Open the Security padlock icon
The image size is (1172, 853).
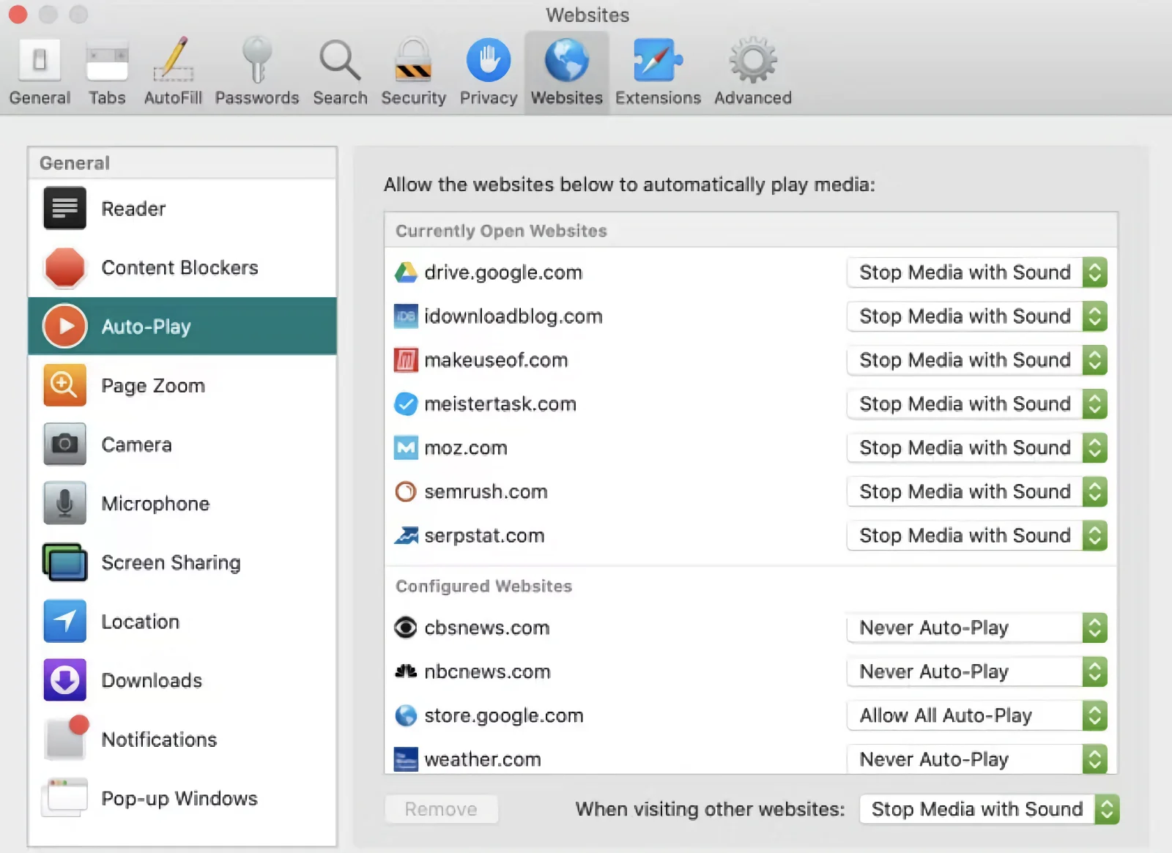coord(413,59)
